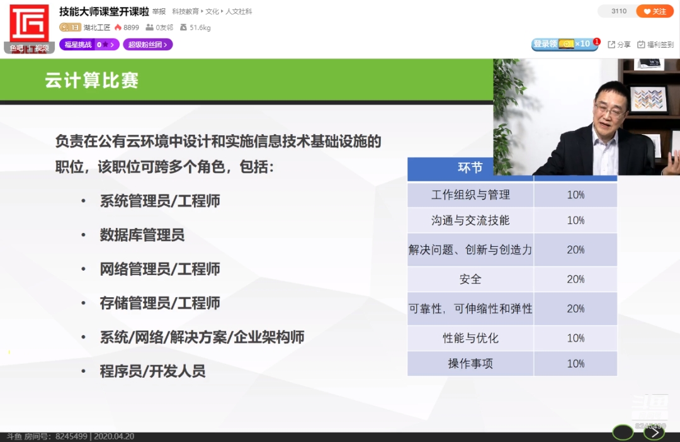The height and width of the screenshot is (442, 680).
Task: Click the 3110 follower count
Action: point(618,11)
